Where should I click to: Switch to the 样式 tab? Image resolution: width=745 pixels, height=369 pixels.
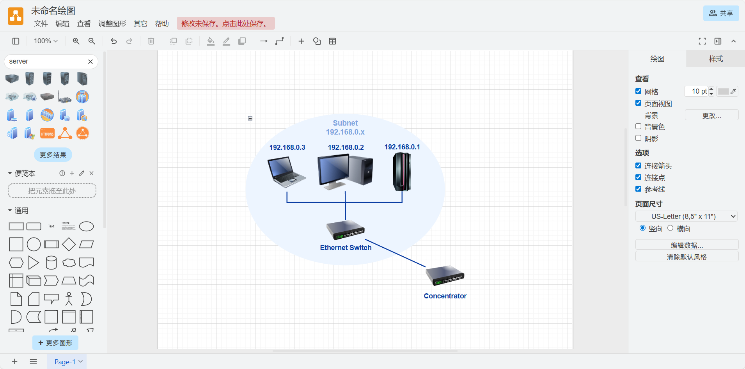tap(716, 59)
